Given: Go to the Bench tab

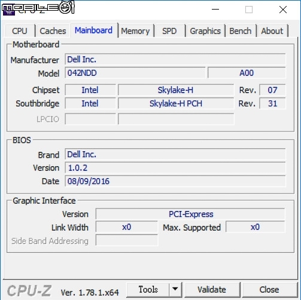Looking at the screenshot, I should (241, 31).
